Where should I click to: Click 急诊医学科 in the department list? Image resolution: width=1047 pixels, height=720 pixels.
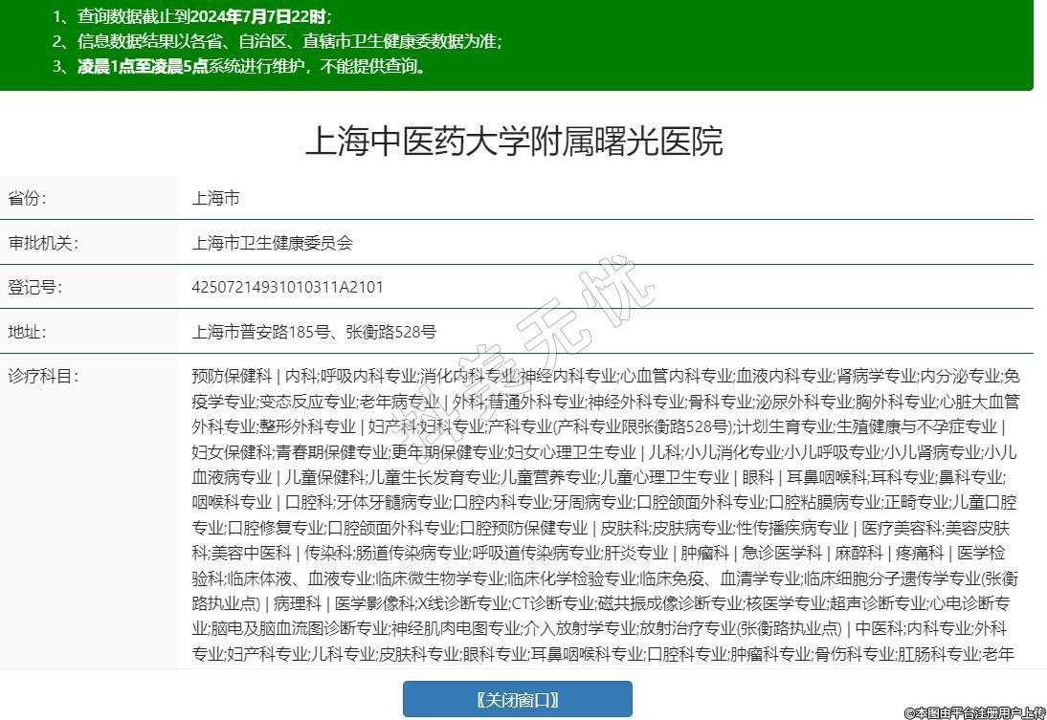pos(783,553)
